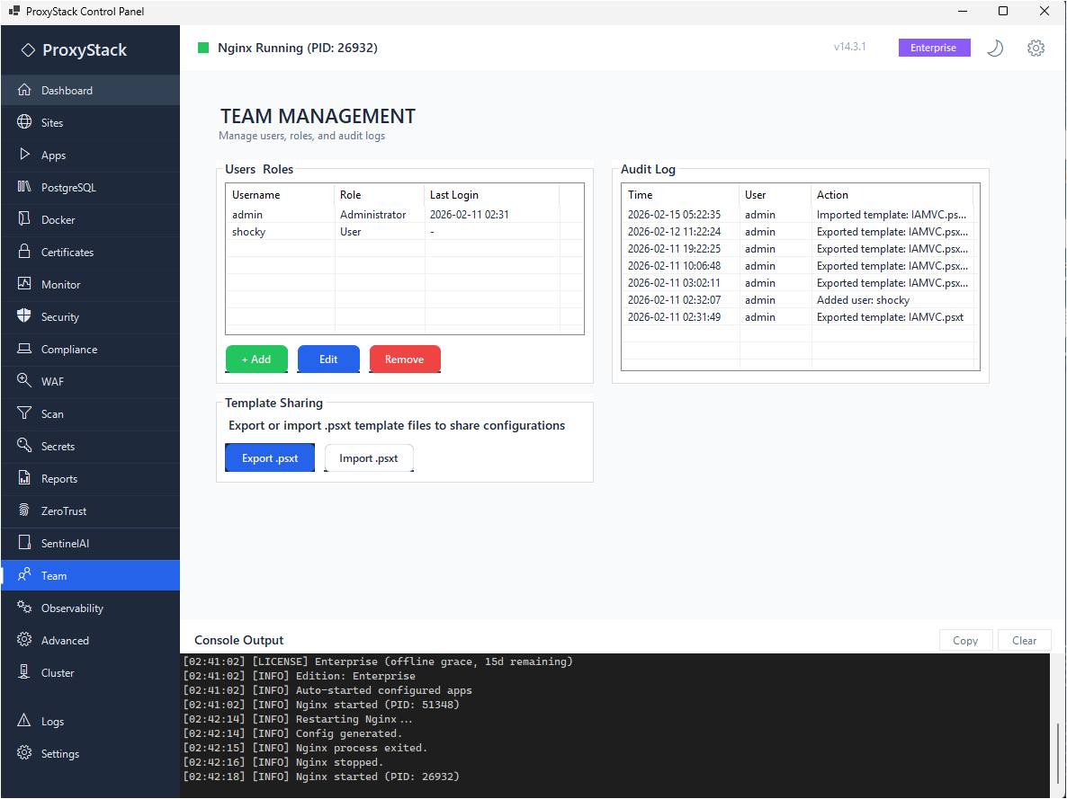Click the 'Nginx started (PID: 26932)' console line

click(x=321, y=777)
